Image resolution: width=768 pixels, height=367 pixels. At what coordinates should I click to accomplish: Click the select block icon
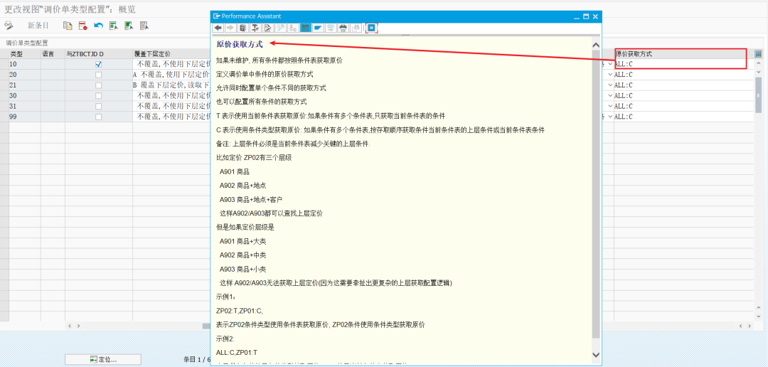tap(129, 26)
